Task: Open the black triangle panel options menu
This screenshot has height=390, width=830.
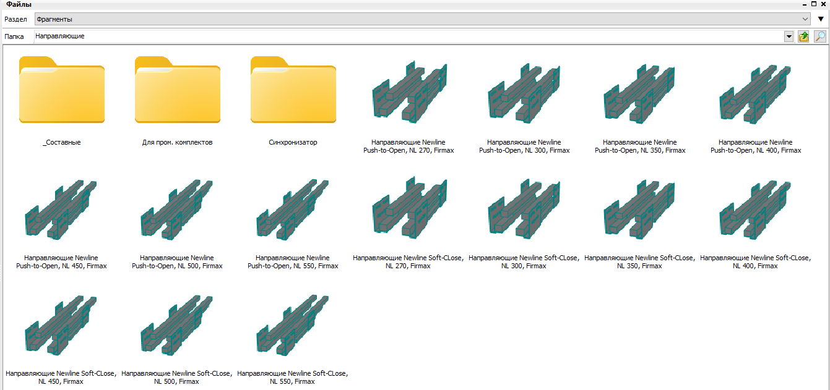Action: click(821, 19)
